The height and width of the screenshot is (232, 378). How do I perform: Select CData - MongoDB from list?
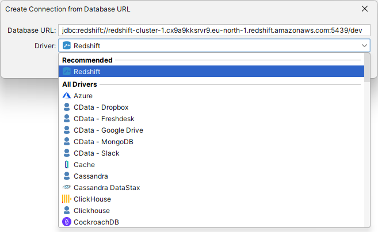pyautogui.click(x=104, y=142)
